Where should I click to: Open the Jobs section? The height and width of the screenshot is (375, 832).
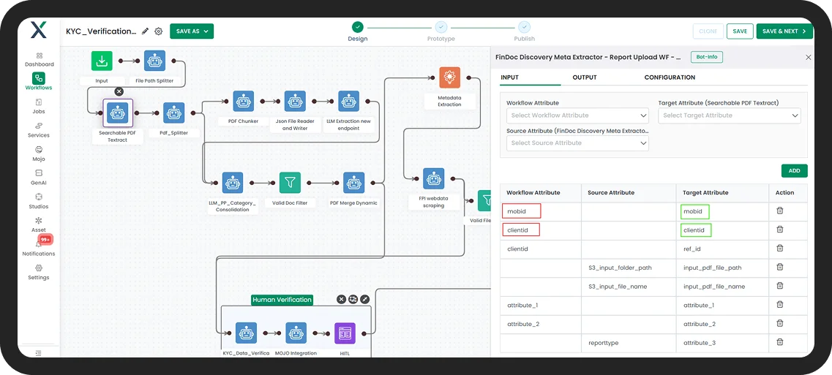pyautogui.click(x=39, y=106)
